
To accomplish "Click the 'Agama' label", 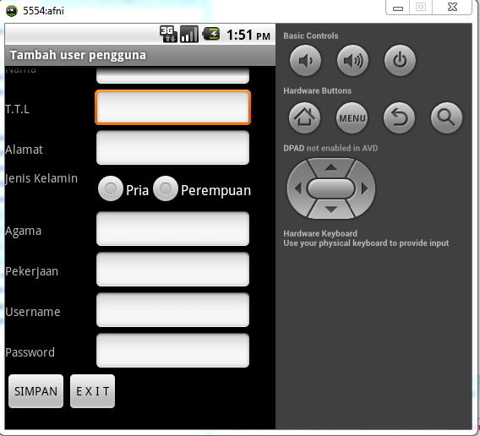I will tap(23, 232).
